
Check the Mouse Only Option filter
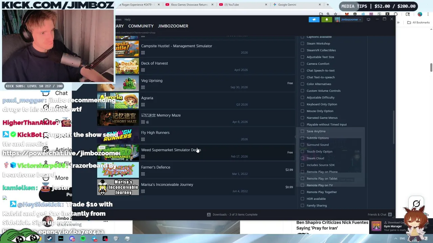coord(302,111)
